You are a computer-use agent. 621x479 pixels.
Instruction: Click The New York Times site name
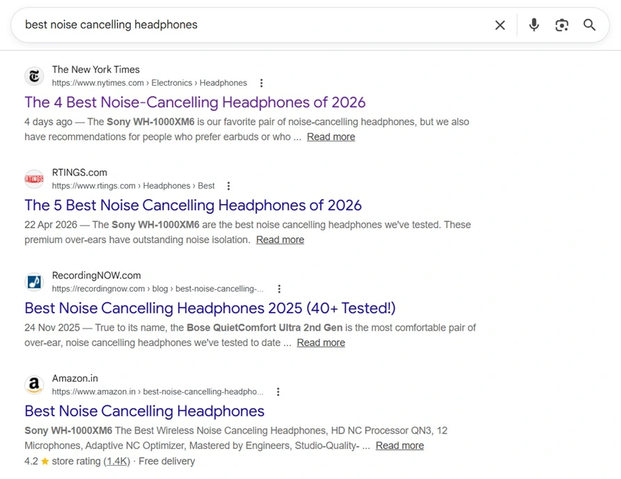96,70
